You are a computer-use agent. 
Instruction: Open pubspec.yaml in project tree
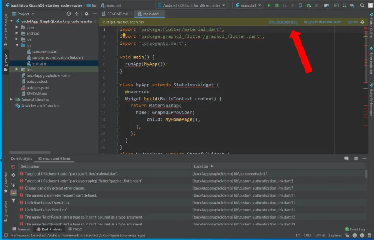(x=37, y=87)
